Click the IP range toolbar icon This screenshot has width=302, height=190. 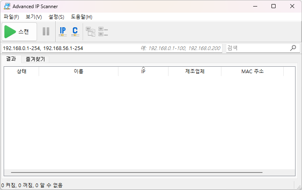(x=63, y=31)
